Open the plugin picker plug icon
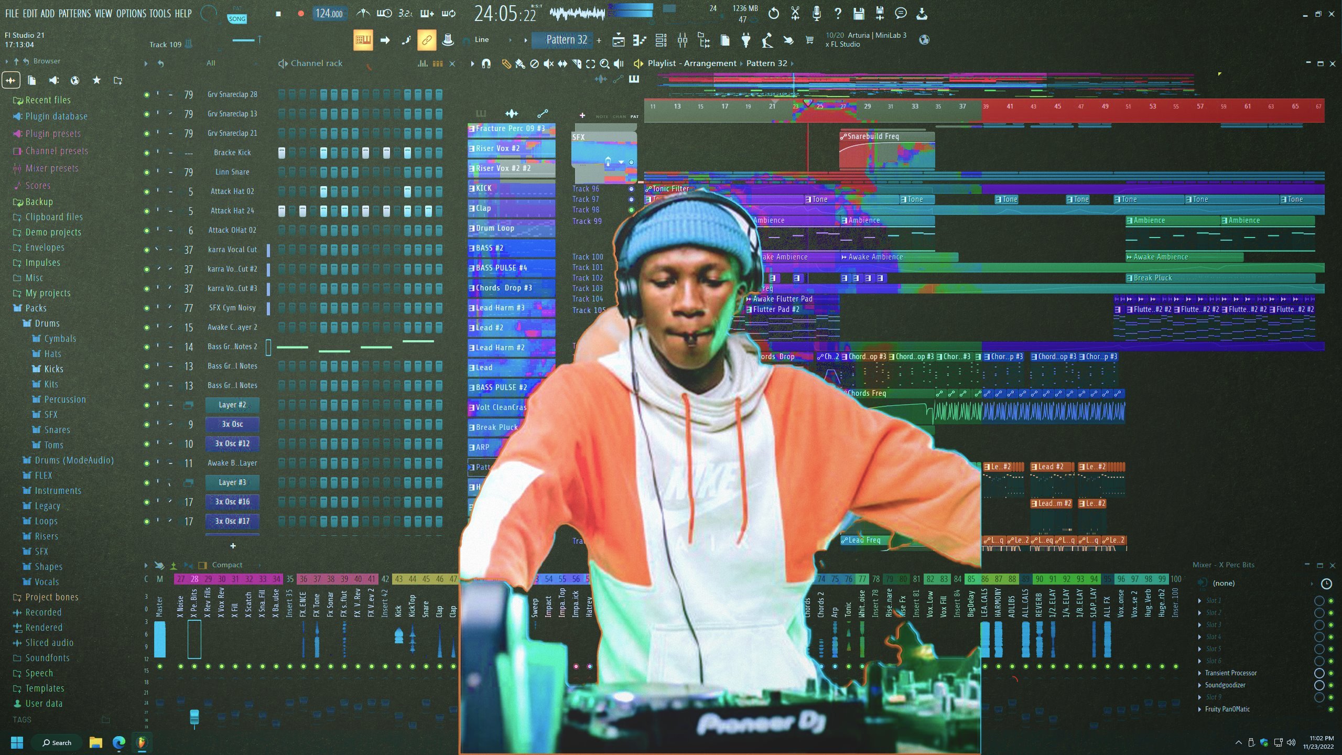The image size is (1342, 755). 746,40
